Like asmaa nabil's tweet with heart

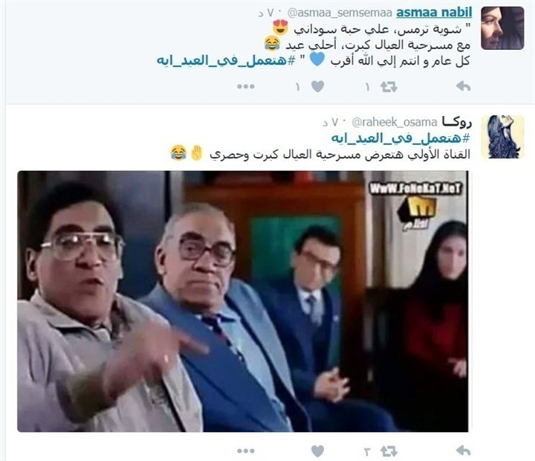pyautogui.click(x=318, y=86)
